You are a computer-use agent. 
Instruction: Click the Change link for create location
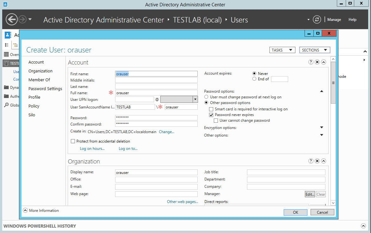[166, 132]
